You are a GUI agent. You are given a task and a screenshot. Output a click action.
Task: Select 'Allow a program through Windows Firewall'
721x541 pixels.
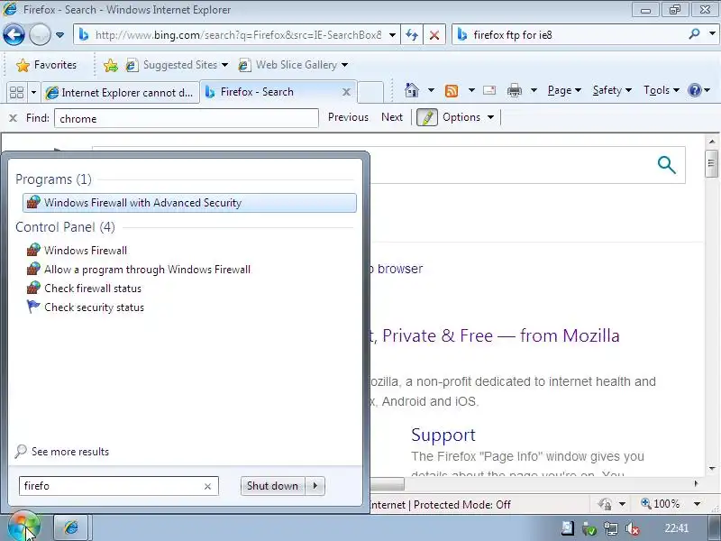147,269
